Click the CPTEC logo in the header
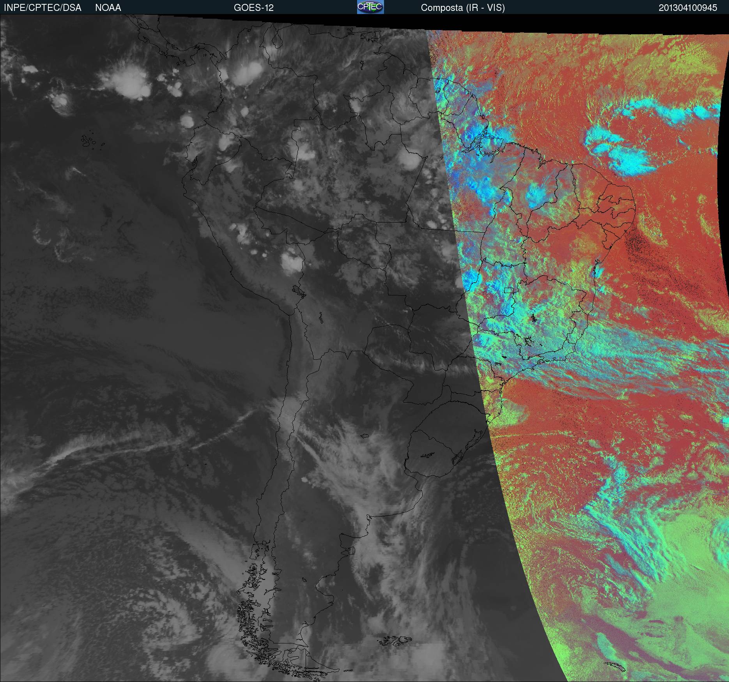Screen dimensions: 729x682 [370, 7]
